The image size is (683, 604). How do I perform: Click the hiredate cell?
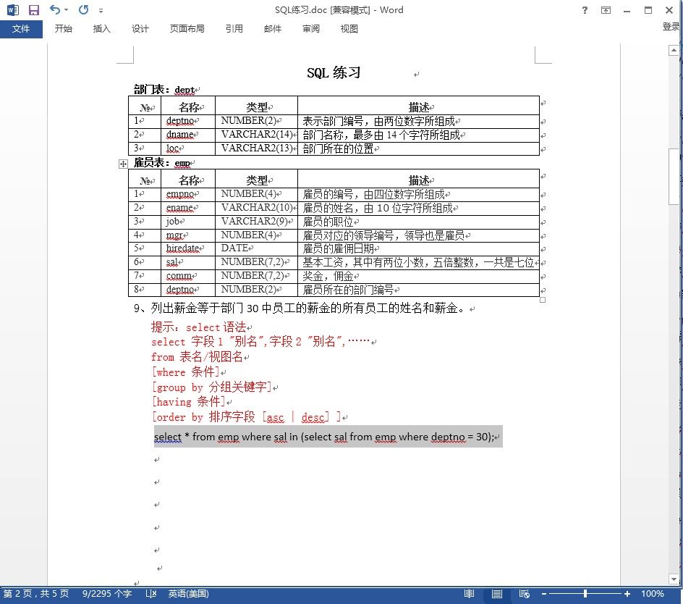[x=187, y=248]
